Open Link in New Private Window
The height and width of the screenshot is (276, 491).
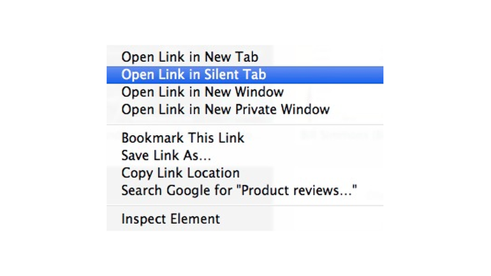tap(225, 109)
